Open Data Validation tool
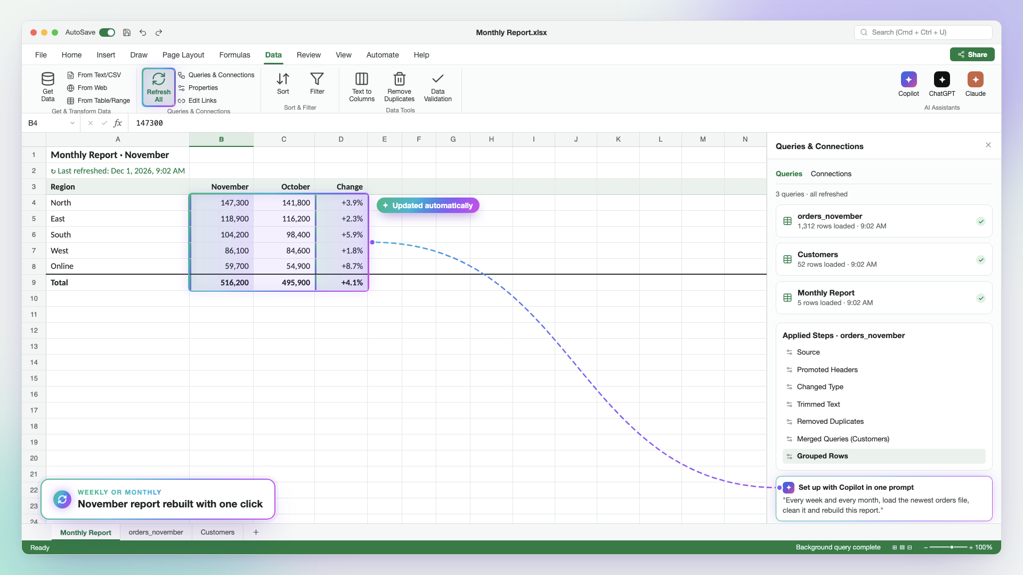Viewport: 1023px width, 575px height. pos(437,87)
